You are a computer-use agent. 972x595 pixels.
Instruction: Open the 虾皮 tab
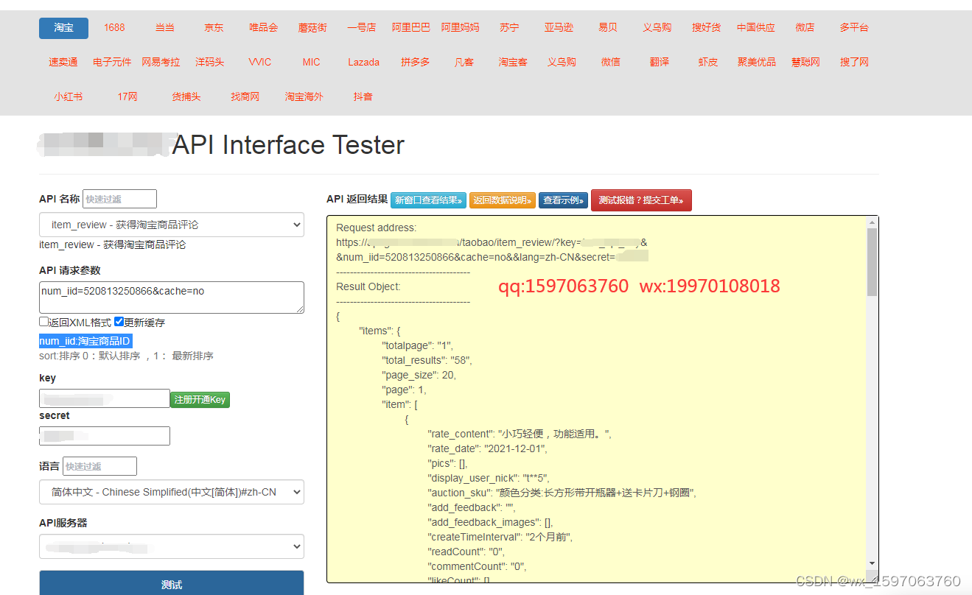click(708, 63)
